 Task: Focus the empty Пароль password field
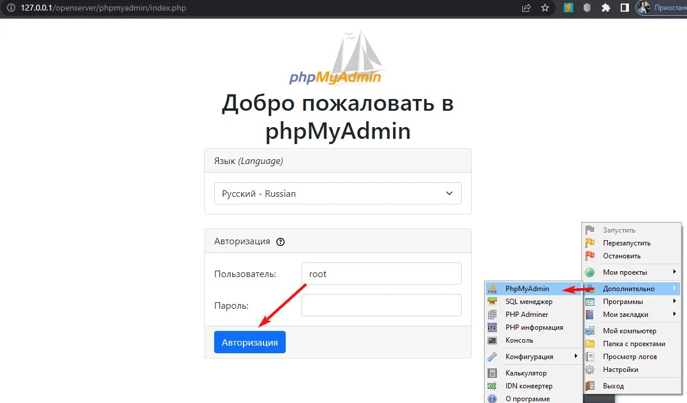coord(381,305)
